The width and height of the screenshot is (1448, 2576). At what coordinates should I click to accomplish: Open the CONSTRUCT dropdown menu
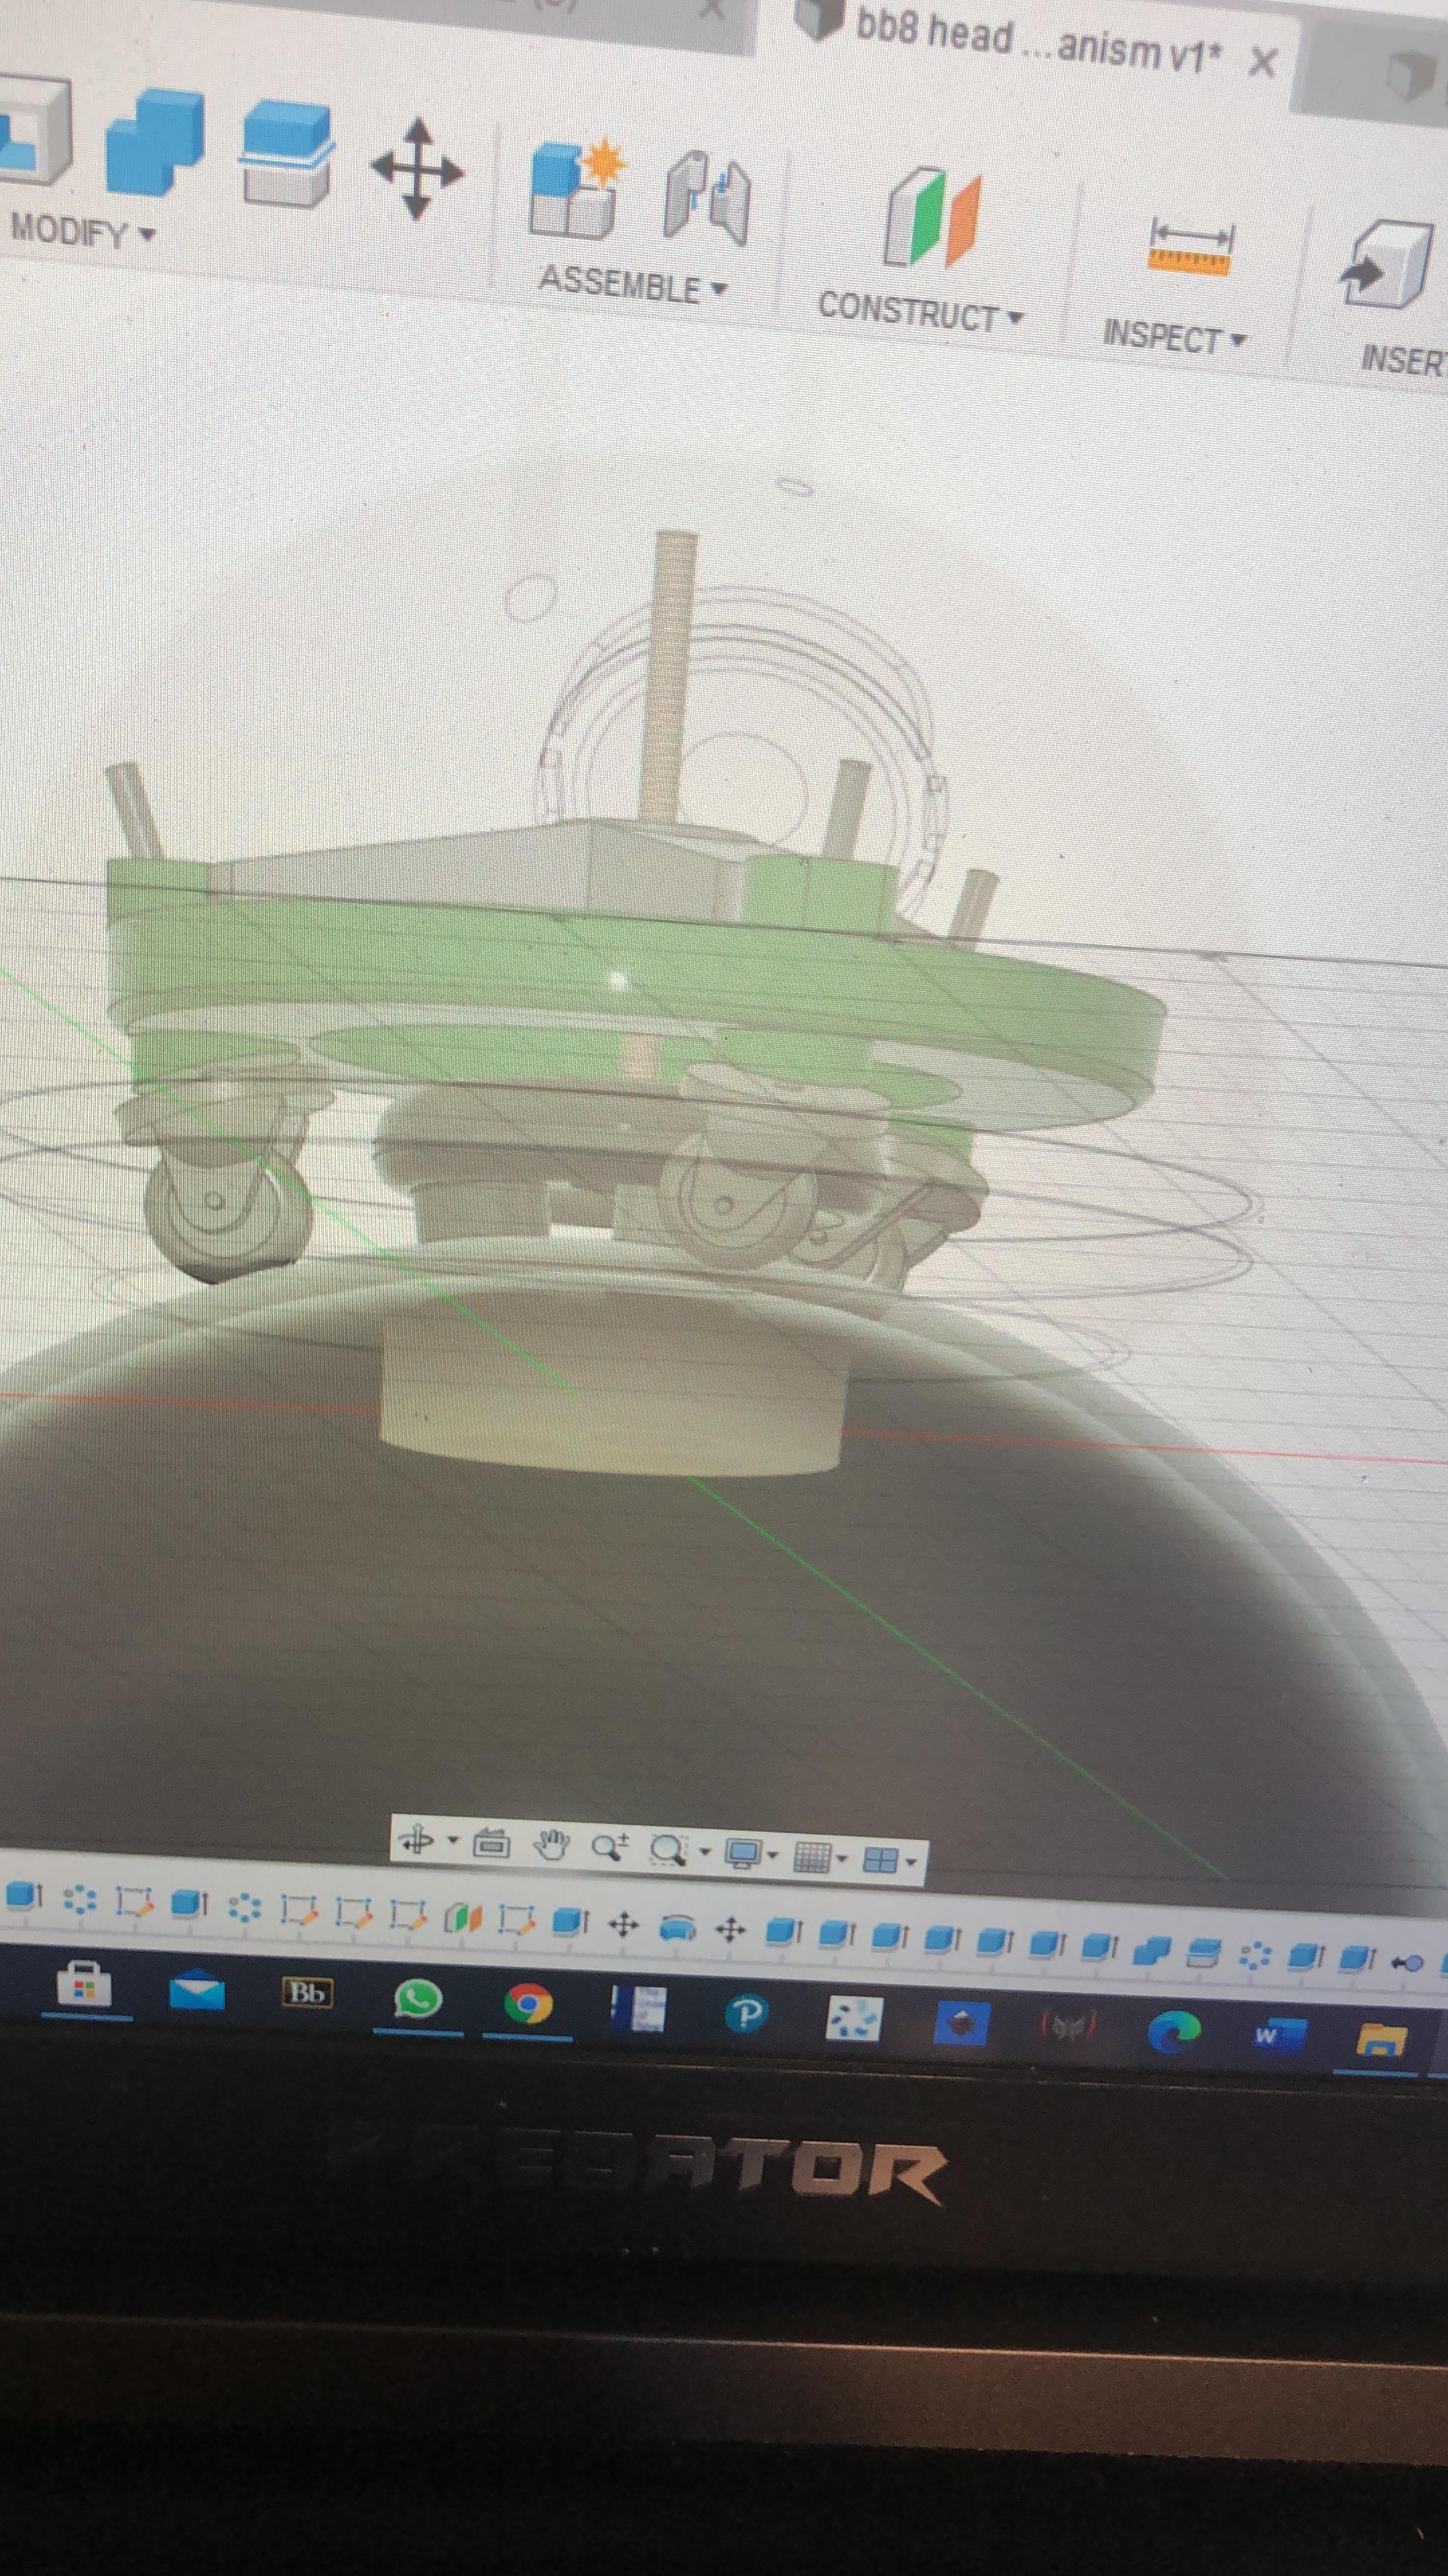coord(920,311)
